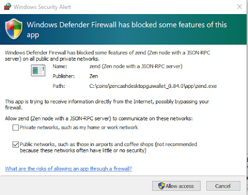Click the Windows Security Alert title text

[42, 7]
